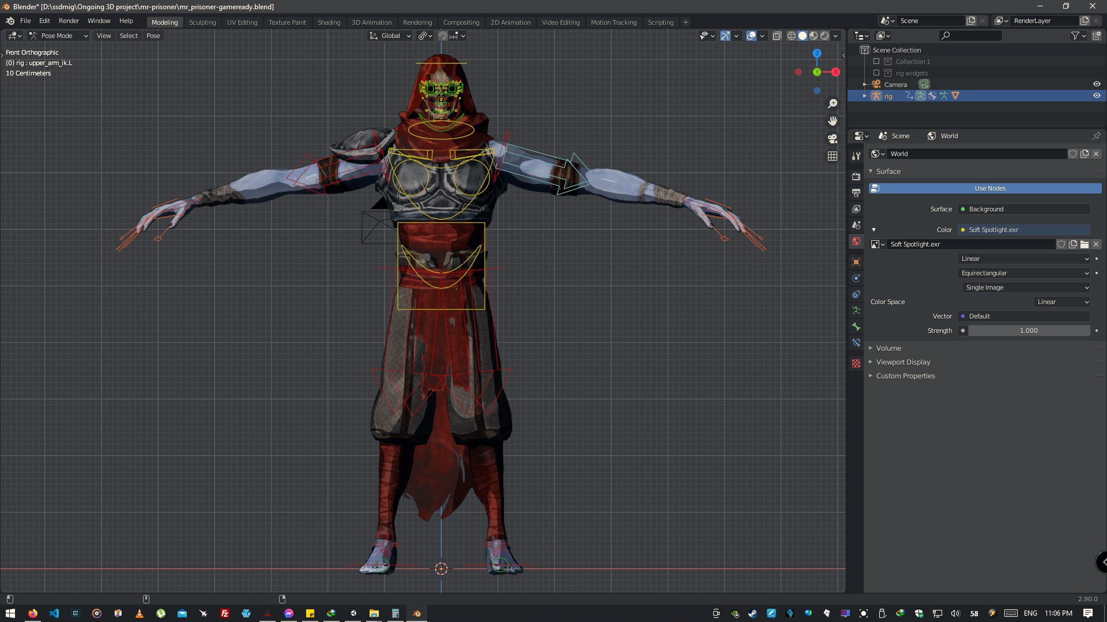
Task: Click the outliner search field
Action: point(970,36)
